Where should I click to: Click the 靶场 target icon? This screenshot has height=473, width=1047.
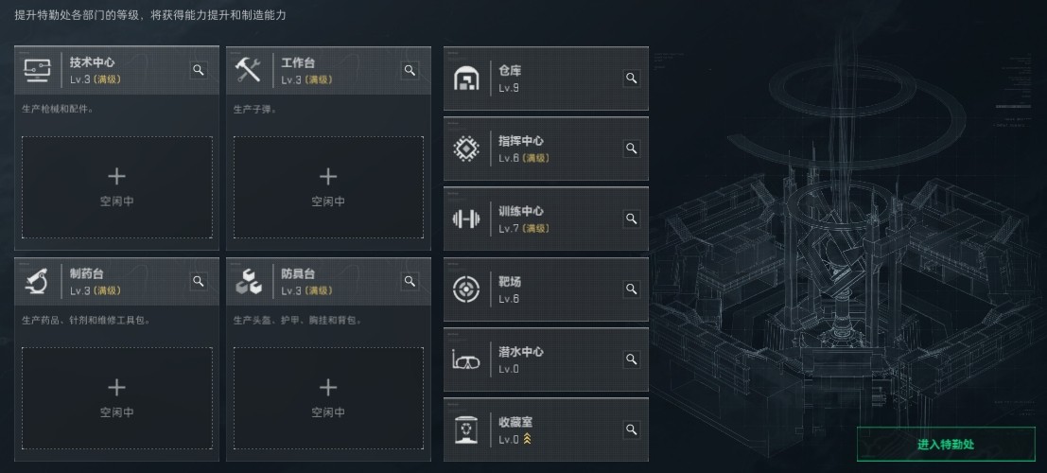pos(466,289)
